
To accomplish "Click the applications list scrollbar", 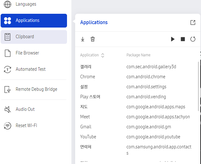I will pos(198,86).
